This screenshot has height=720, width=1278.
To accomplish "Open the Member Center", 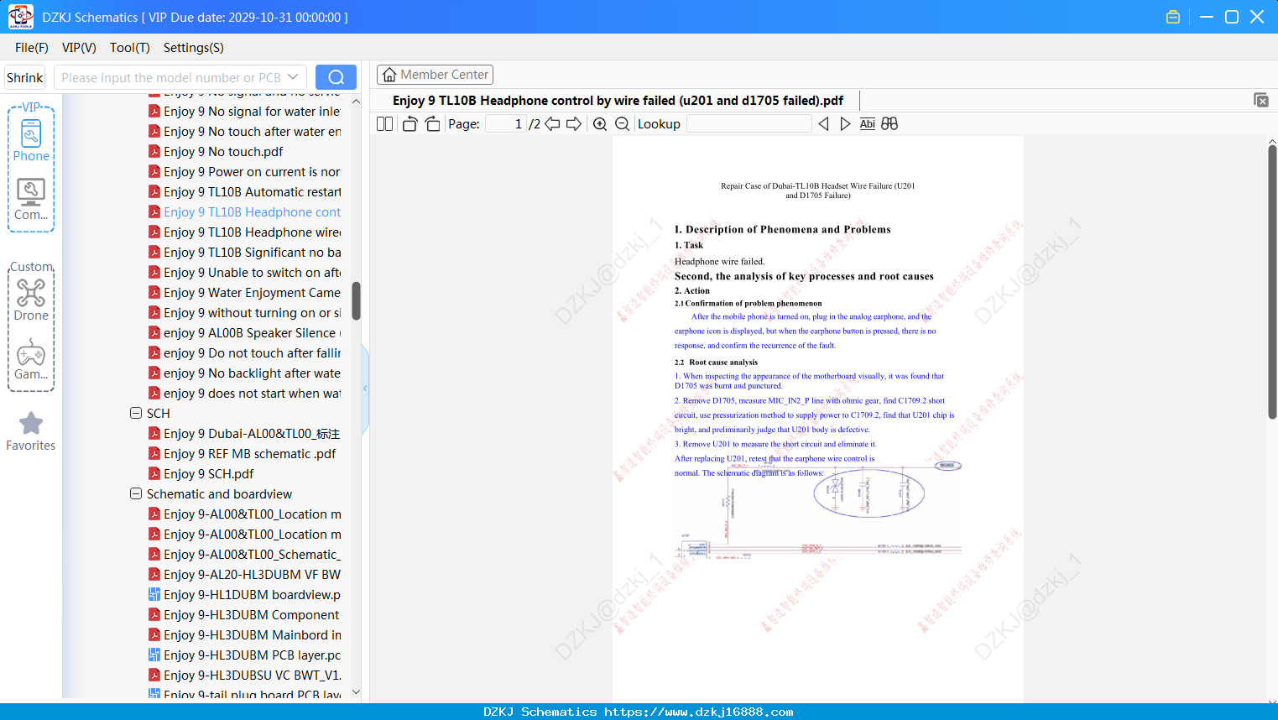I will (435, 75).
